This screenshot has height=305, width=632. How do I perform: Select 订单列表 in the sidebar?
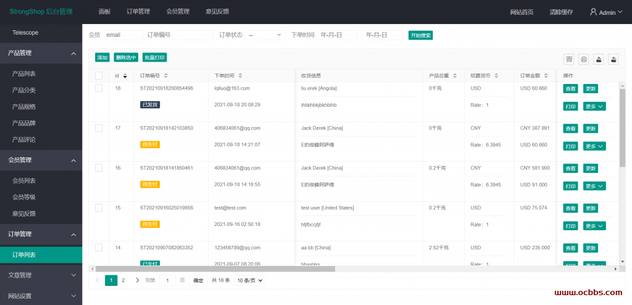point(41,255)
